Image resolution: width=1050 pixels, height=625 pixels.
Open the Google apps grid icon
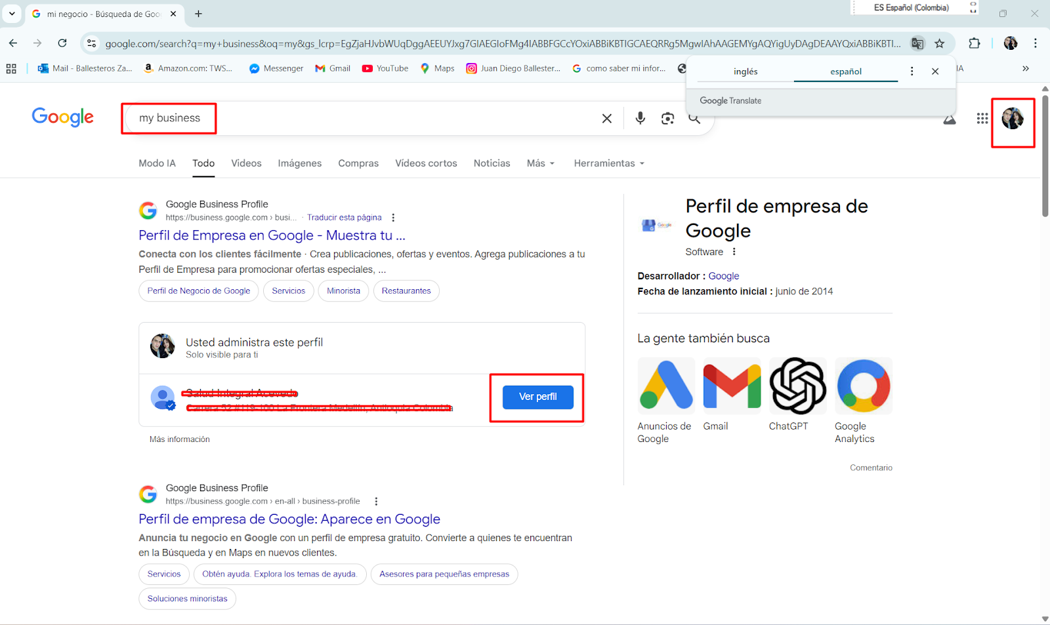(982, 118)
